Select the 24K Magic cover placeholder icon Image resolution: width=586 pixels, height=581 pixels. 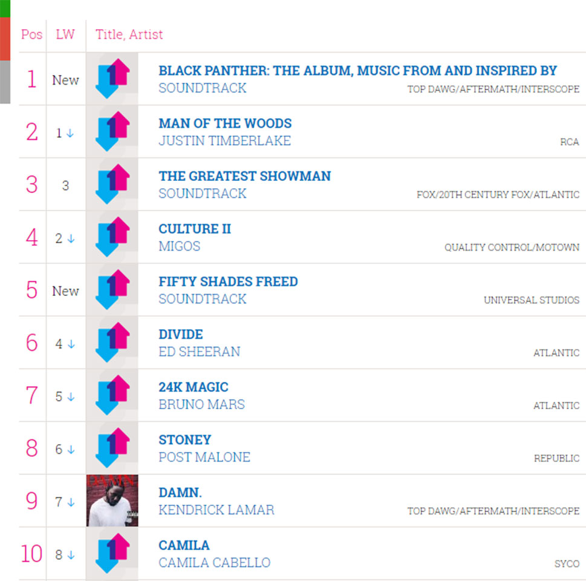pos(112,395)
